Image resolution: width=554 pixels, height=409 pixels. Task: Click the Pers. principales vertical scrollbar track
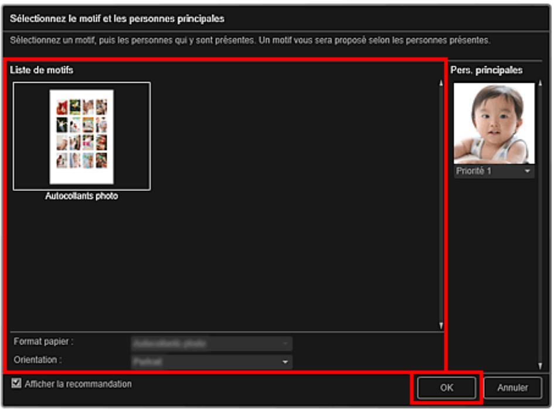(x=540, y=234)
